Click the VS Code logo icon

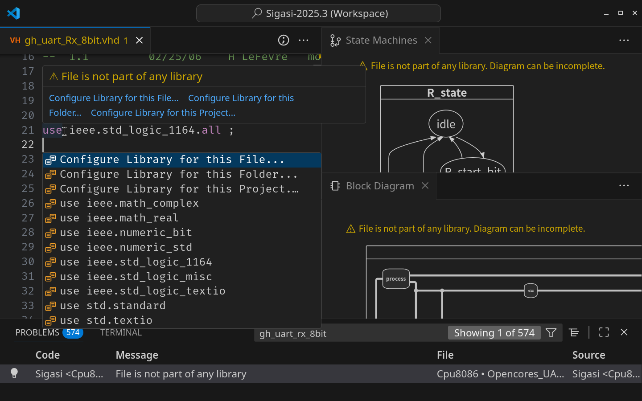tap(13, 13)
